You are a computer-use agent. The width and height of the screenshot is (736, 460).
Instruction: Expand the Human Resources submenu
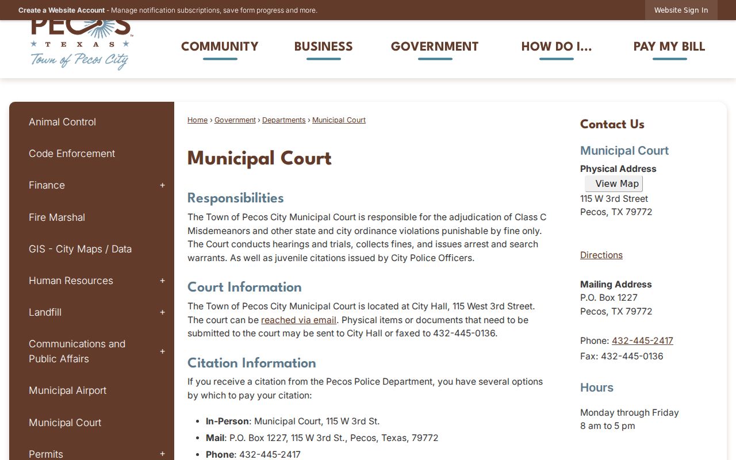[x=162, y=281]
